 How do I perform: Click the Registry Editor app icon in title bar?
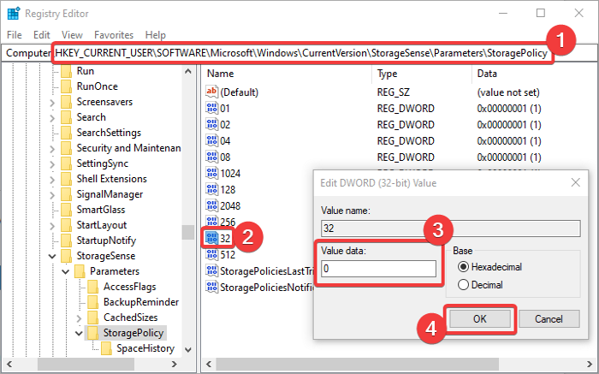tap(14, 14)
